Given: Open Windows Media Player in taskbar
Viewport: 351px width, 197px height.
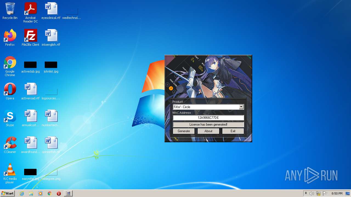Looking at the screenshot, I should coord(40,193).
